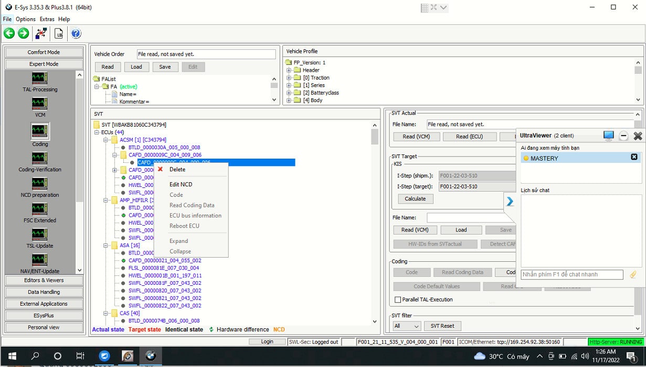Open the LOG file toolbar icon

(x=59, y=34)
